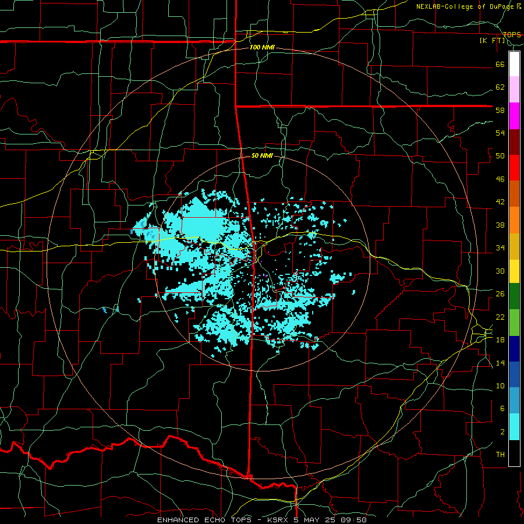Click legend value "58"

coord(500,110)
